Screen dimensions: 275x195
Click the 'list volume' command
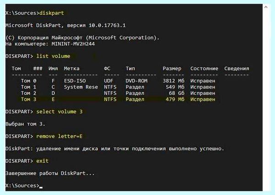[53, 56]
